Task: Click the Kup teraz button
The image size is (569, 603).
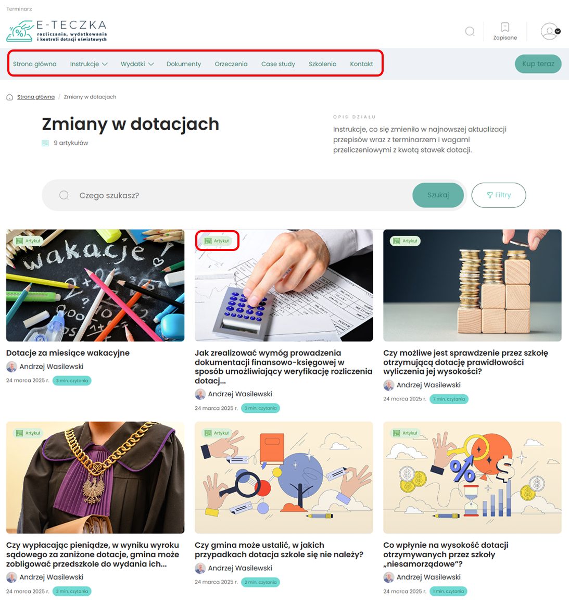Action: pyautogui.click(x=538, y=64)
